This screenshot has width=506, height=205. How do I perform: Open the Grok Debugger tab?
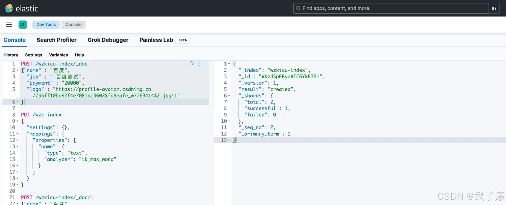point(108,40)
